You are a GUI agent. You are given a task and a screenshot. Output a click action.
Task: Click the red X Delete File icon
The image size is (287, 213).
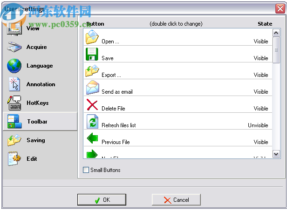coord(92,104)
